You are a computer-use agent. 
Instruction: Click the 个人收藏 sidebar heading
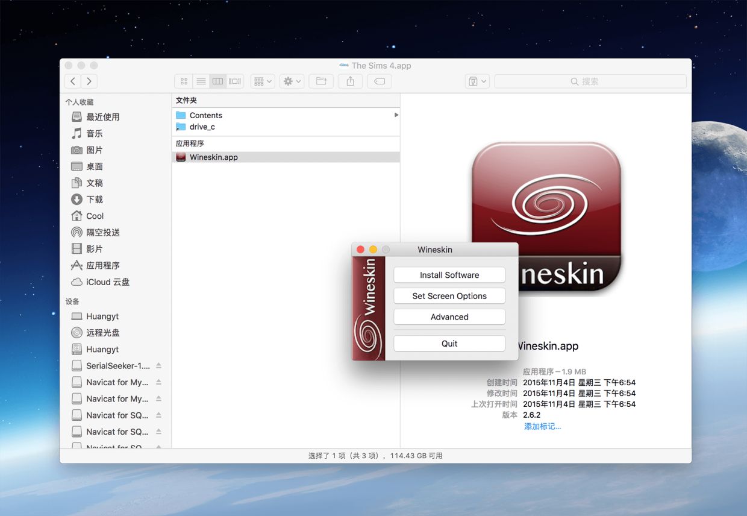click(x=80, y=102)
